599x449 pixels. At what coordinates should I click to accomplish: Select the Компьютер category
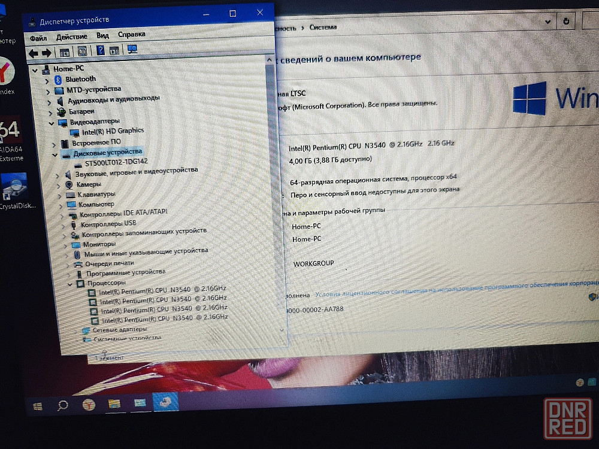(x=96, y=204)
